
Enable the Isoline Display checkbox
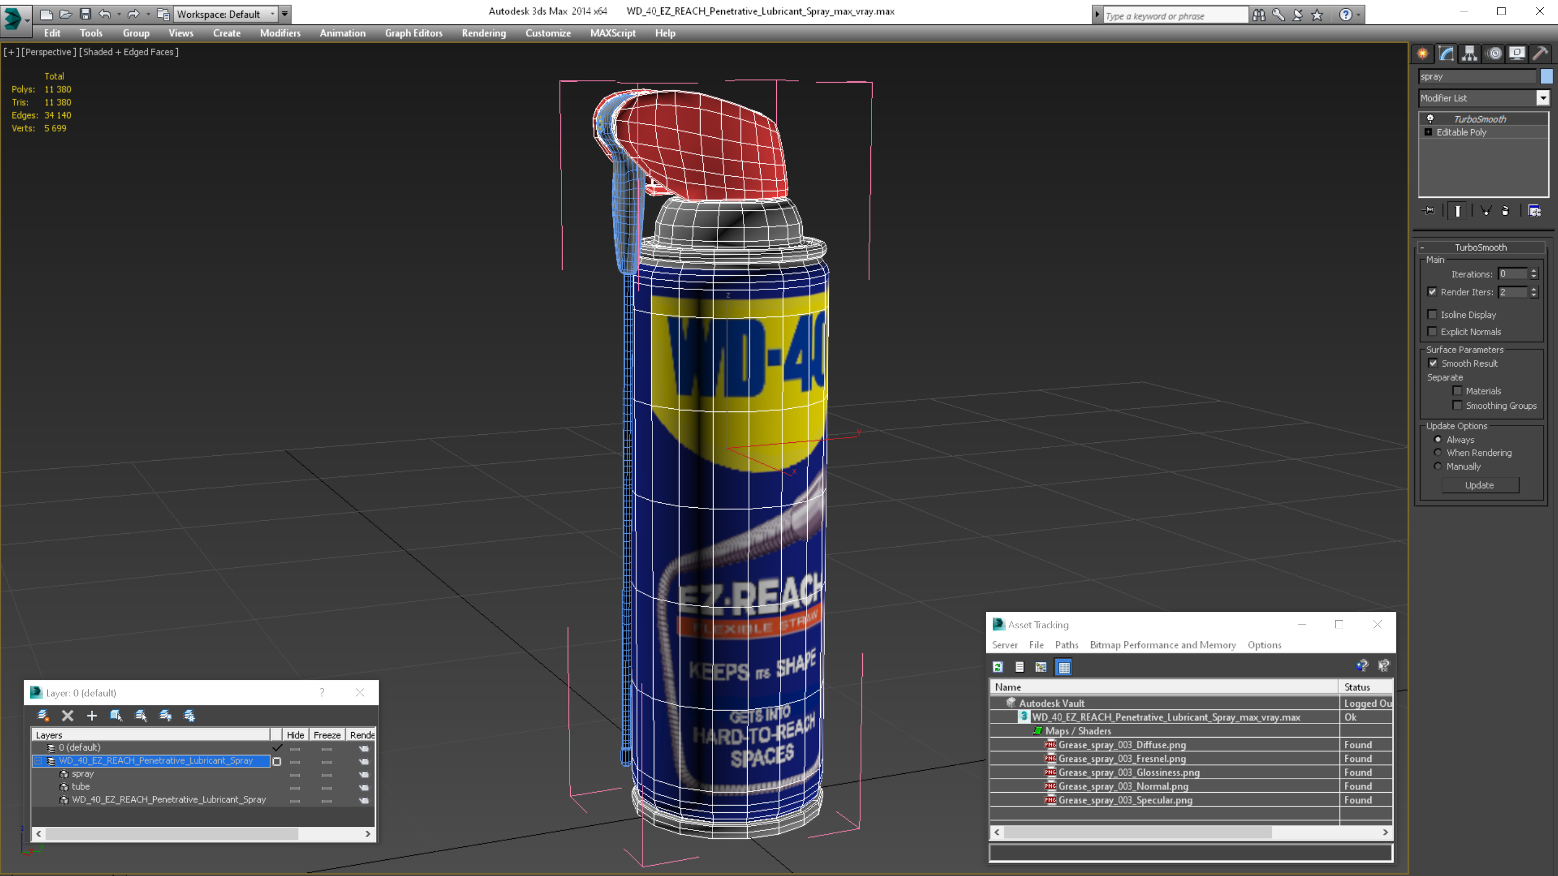[1432, 314]
